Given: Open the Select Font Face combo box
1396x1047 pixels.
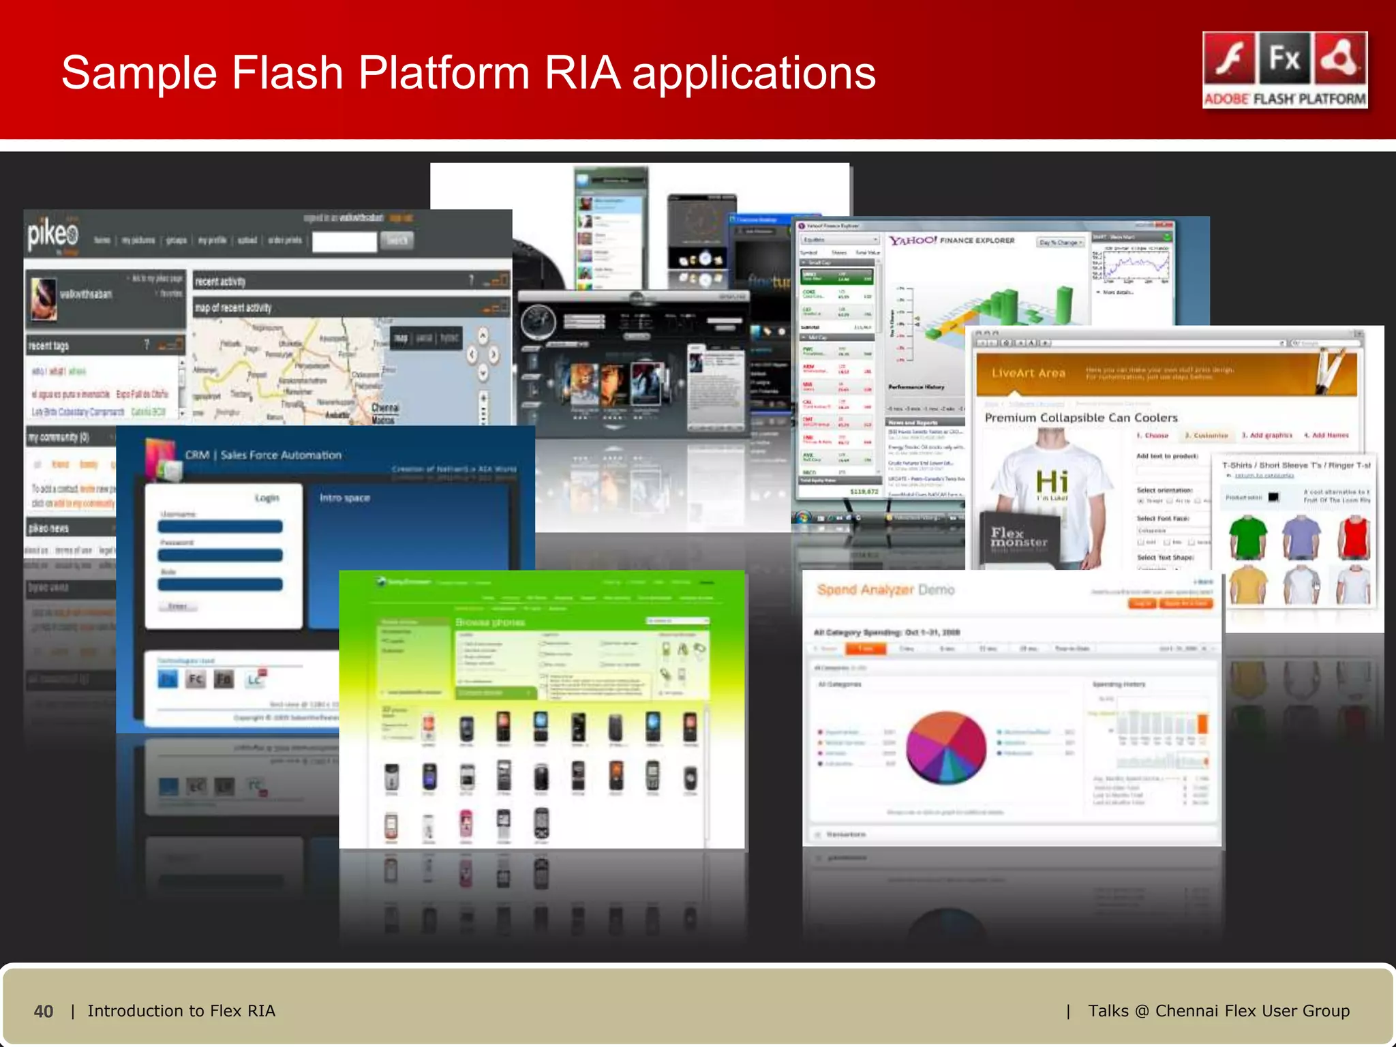Looking at the screenshot, I should click(x=1171, y=530).
